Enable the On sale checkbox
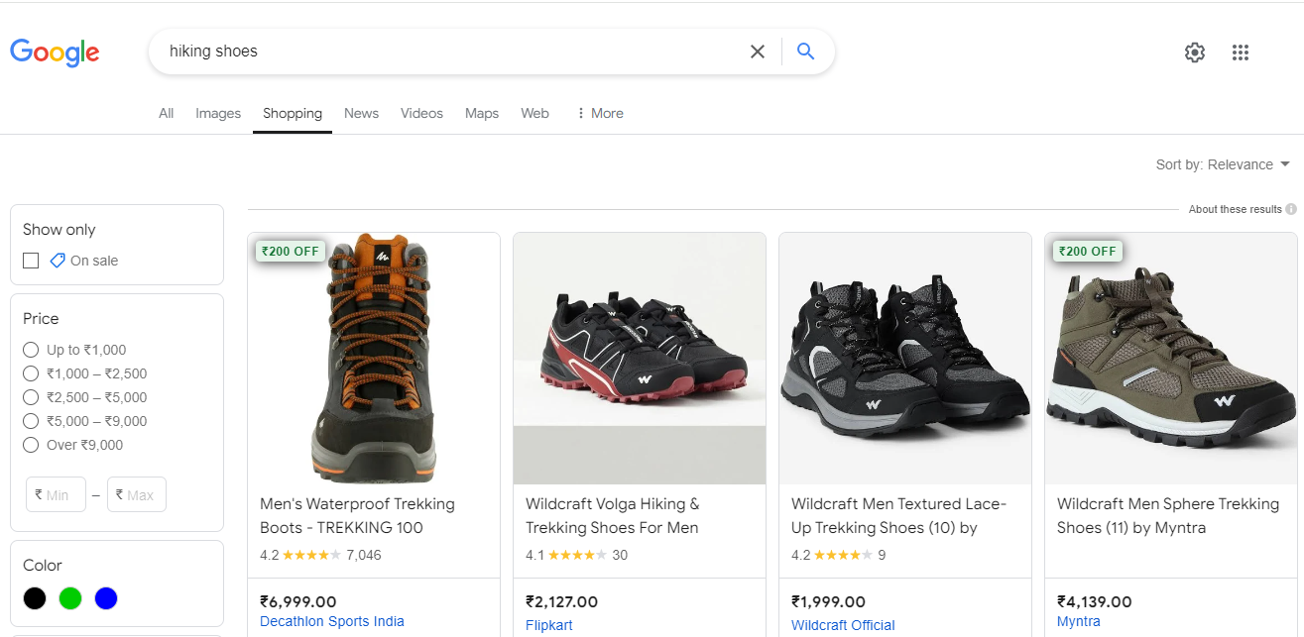 (31, 261)
